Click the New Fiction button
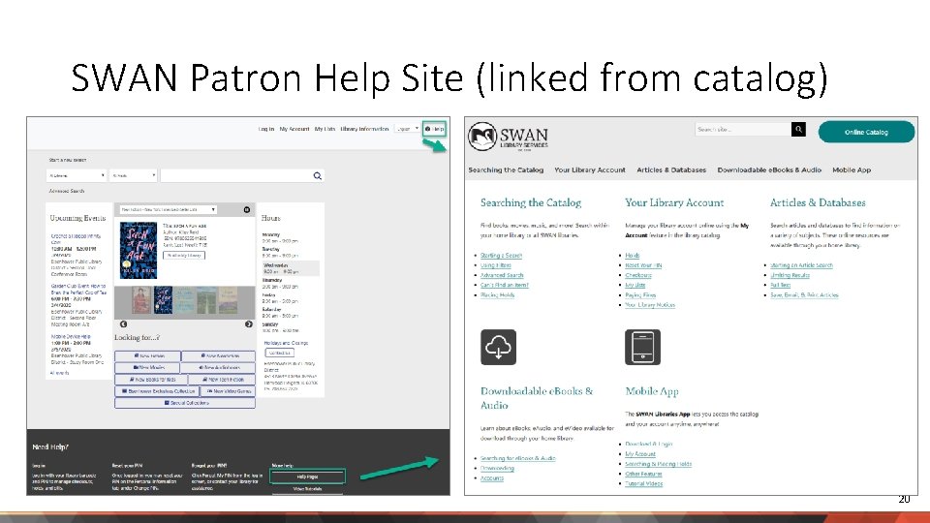Image resolution: width=930 pixels, height=523 pixels. [147, 355]
